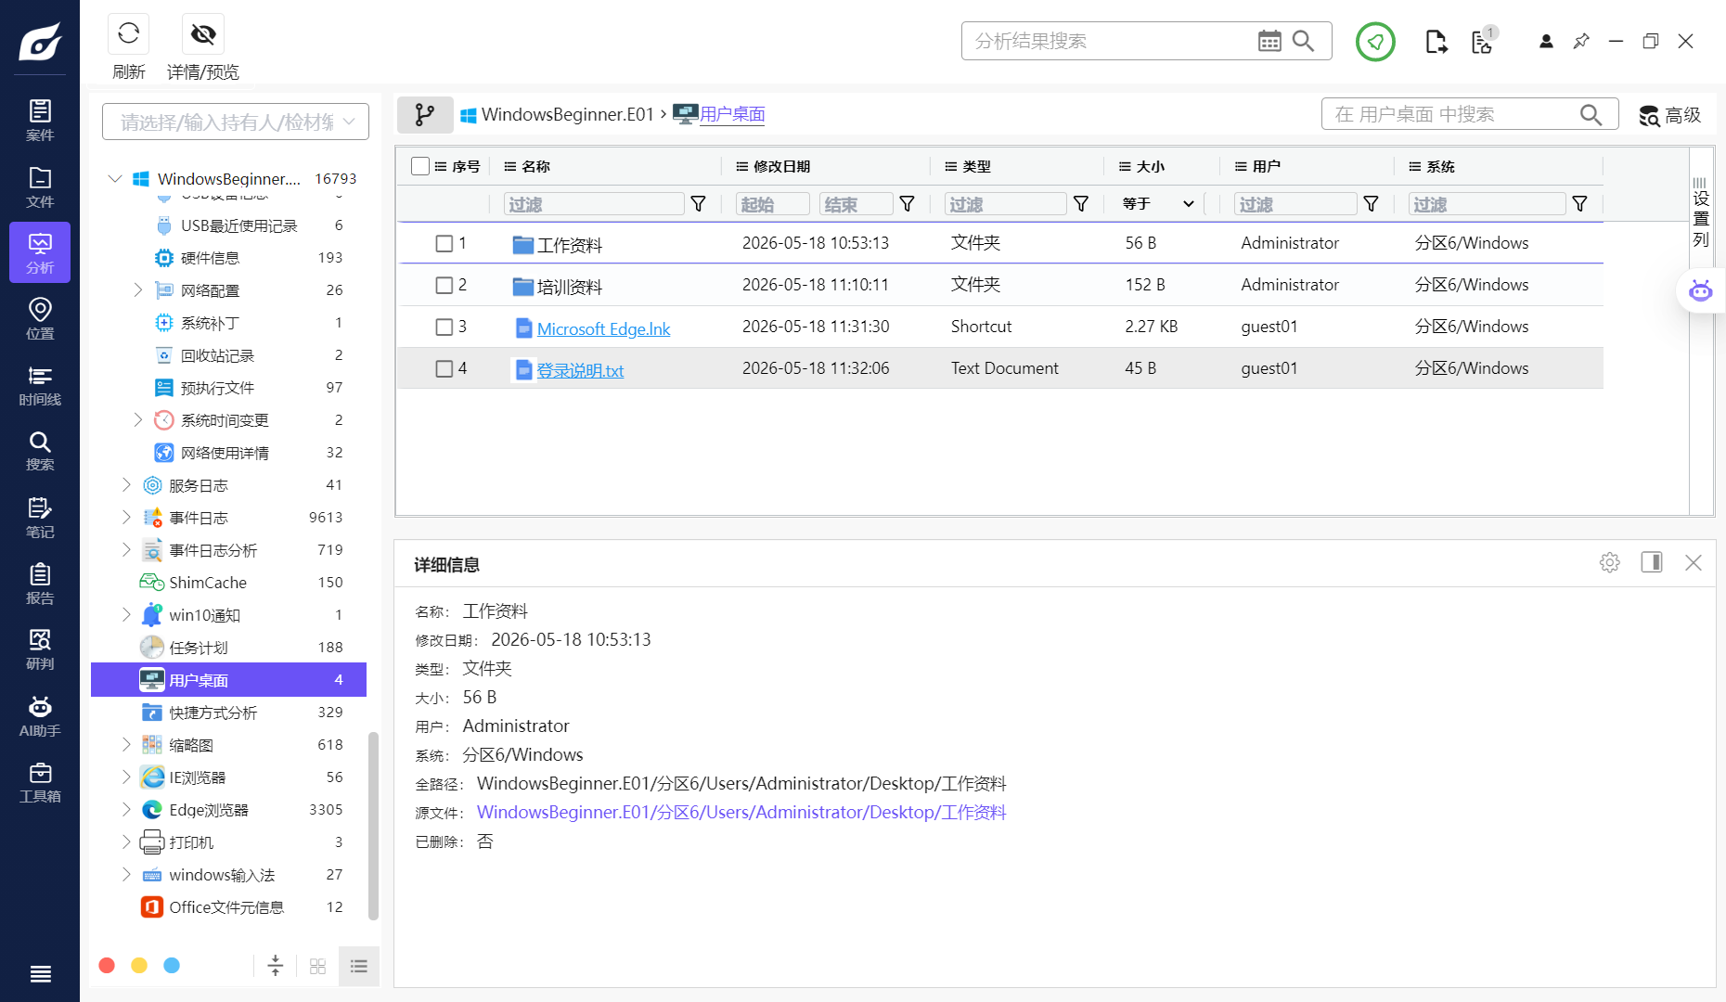Open the 位置 (Location) sidebar section
This screenshot has width=1726, height=1002.
pyautogui.click(x=40, y=318)
